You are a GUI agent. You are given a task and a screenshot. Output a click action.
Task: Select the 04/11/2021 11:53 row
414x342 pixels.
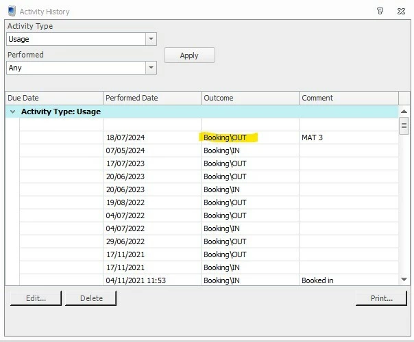point(135,280)
